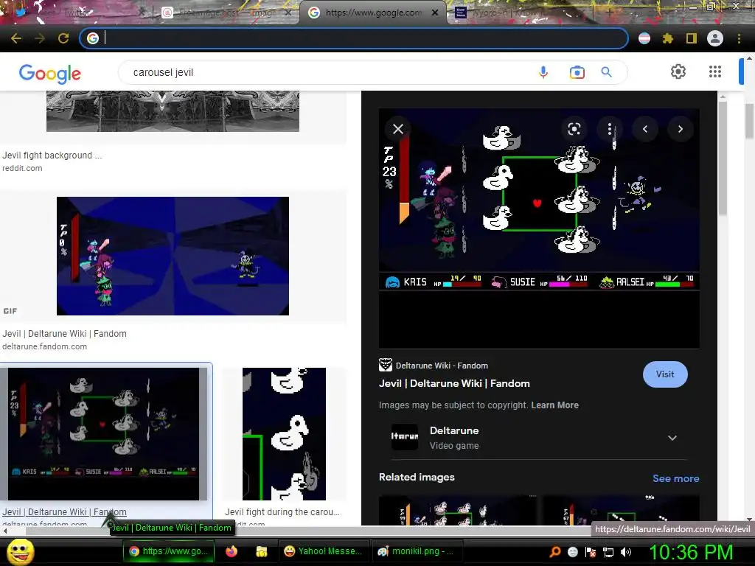Go back with the browser back arrow
This screenshot has height=566, width=755.
(x=16, y=38)
